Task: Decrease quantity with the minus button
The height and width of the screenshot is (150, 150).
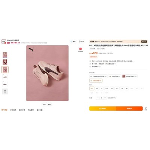Action: click(x=98, y=98)
